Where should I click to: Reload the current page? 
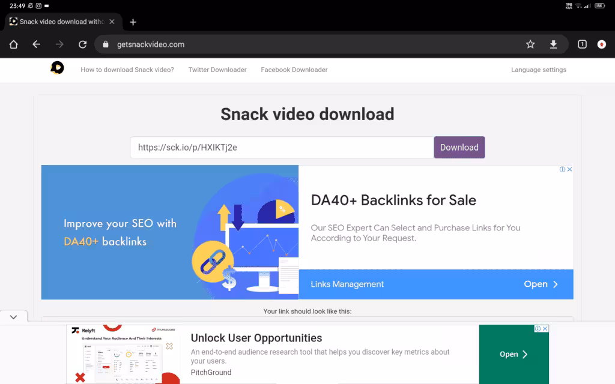tap(82, 44)
